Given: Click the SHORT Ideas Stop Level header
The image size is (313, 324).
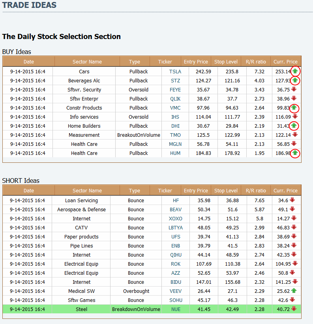Looking at the screenshot, I should click(x=226, y=190).
